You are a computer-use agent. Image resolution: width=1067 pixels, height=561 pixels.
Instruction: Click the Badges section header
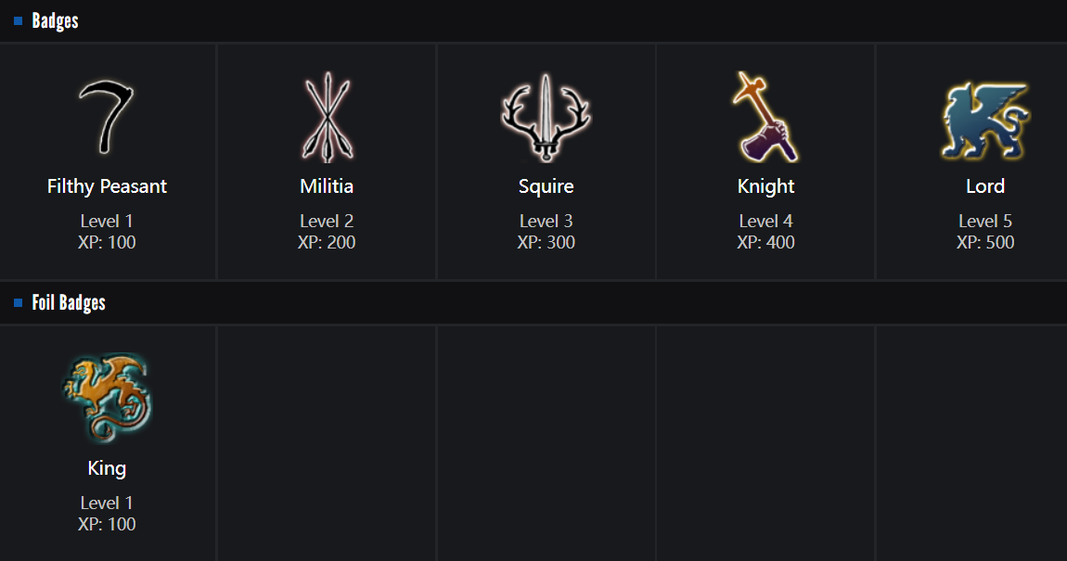tap(55, 21)
